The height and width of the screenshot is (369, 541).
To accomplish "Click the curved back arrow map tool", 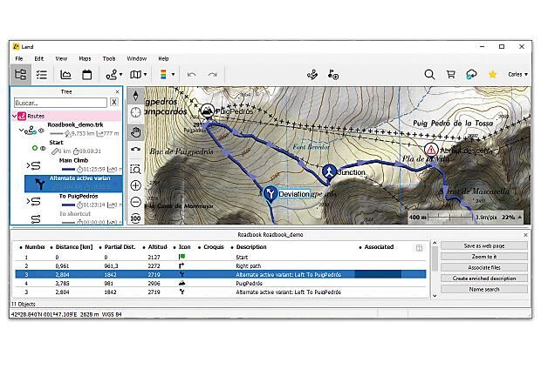I will pos(135,150).
